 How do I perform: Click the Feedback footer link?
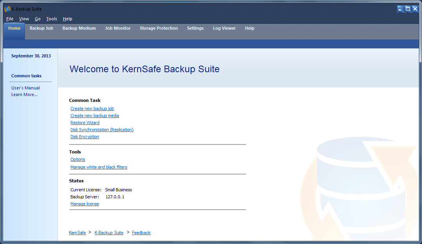tap(141, 233)
